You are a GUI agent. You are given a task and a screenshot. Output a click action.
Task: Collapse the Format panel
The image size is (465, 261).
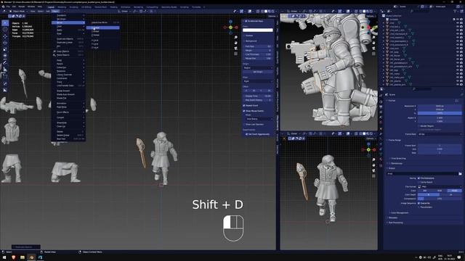point(392,101)
